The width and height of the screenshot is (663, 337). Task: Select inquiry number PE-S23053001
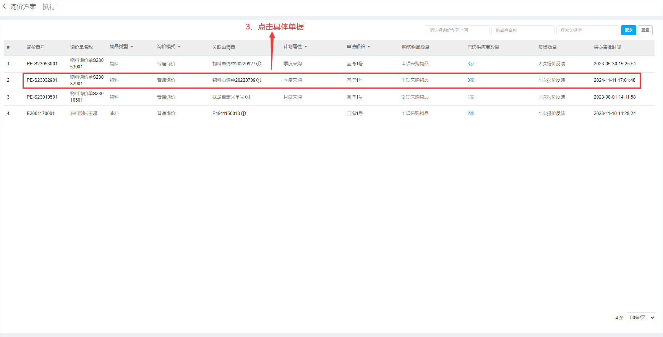[42, 64]
